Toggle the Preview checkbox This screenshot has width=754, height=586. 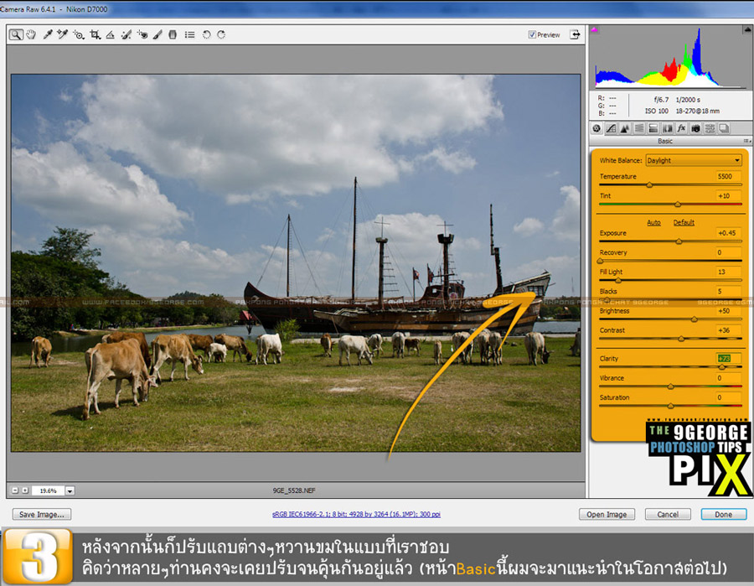pyautogui.click(x=532, y=34)
